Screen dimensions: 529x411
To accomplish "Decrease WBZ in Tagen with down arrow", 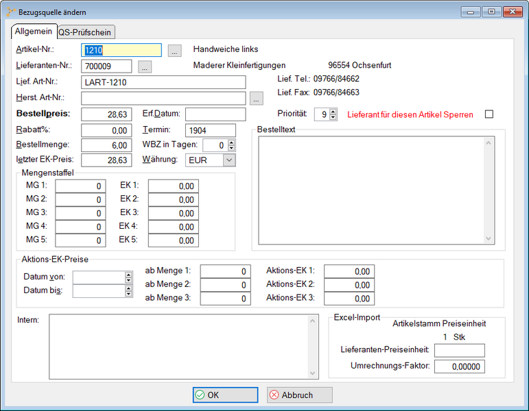I will pyautogui.click(x=231, y=149).
